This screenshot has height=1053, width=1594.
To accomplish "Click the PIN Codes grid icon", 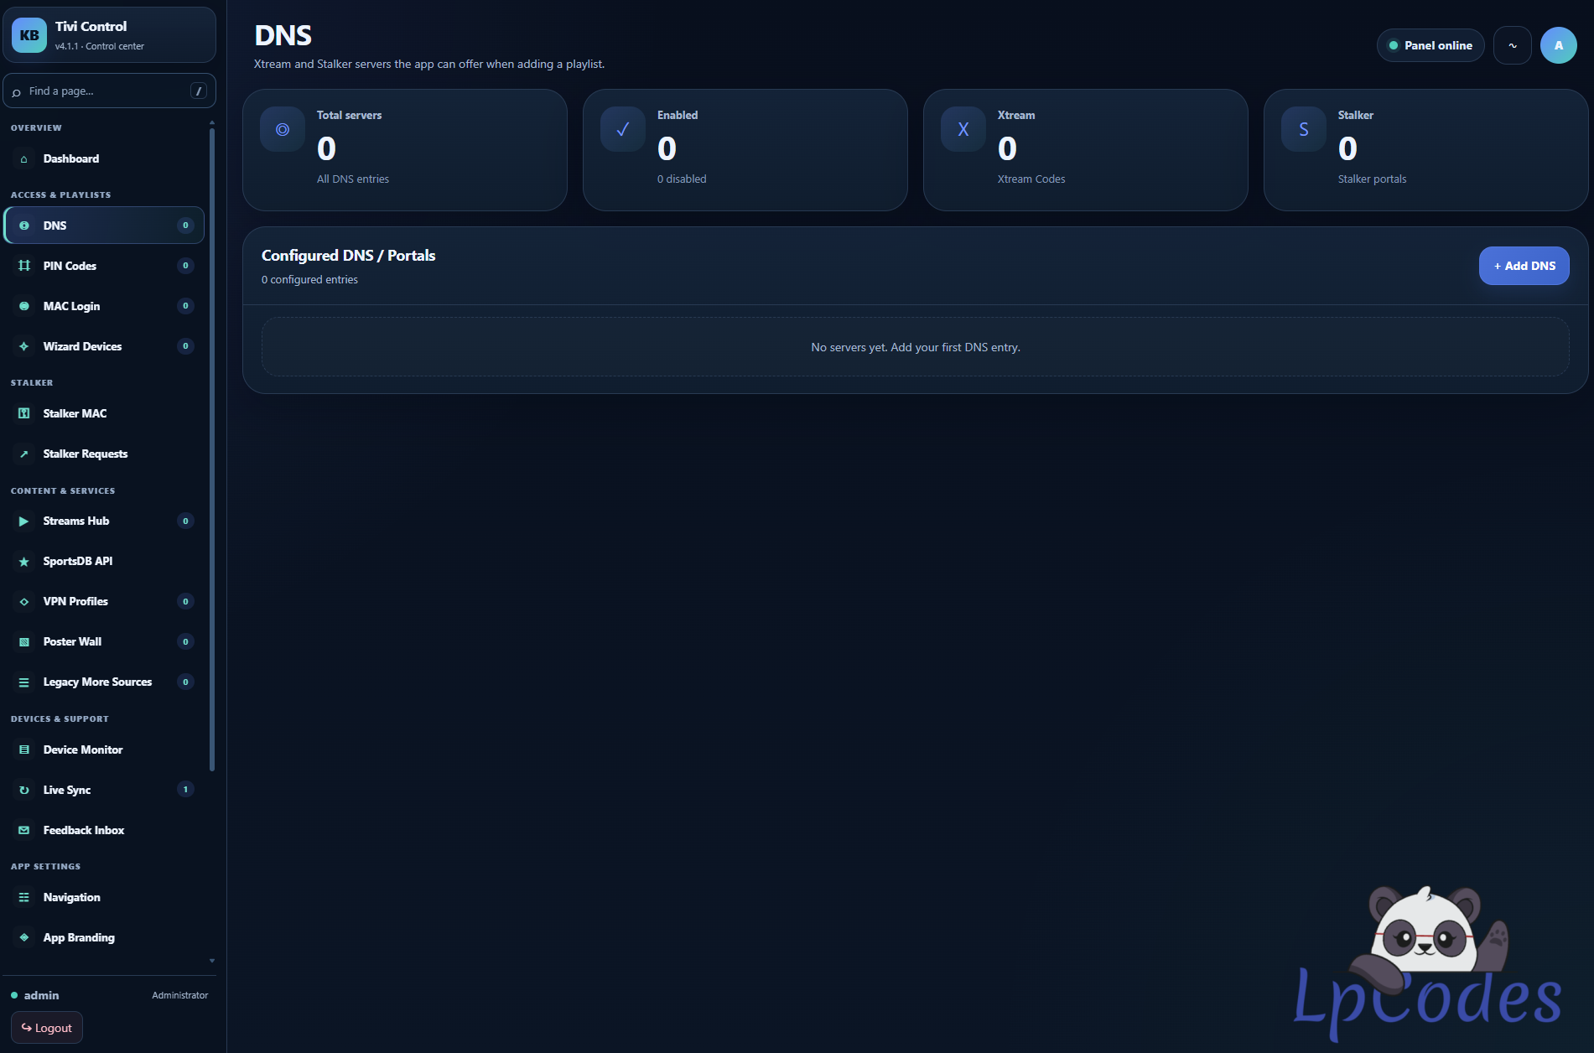I will pyautogui.click(x=24, y=266).
